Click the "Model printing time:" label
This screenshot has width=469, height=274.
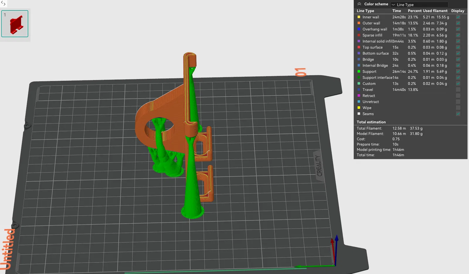[374, 150]
